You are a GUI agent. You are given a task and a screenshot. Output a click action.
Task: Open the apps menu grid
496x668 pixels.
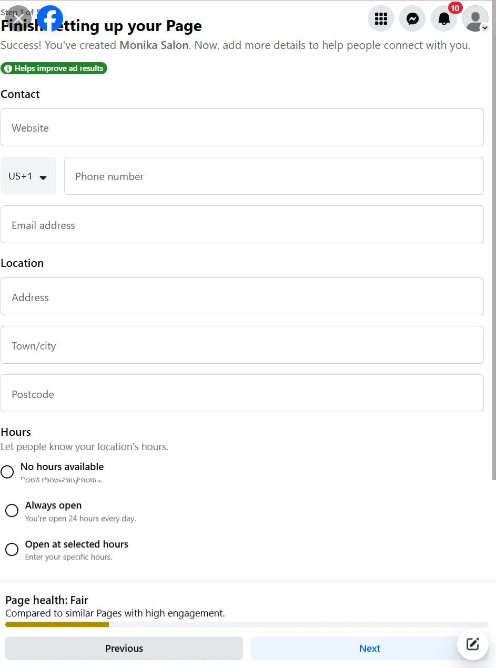(x=380, y=18)
